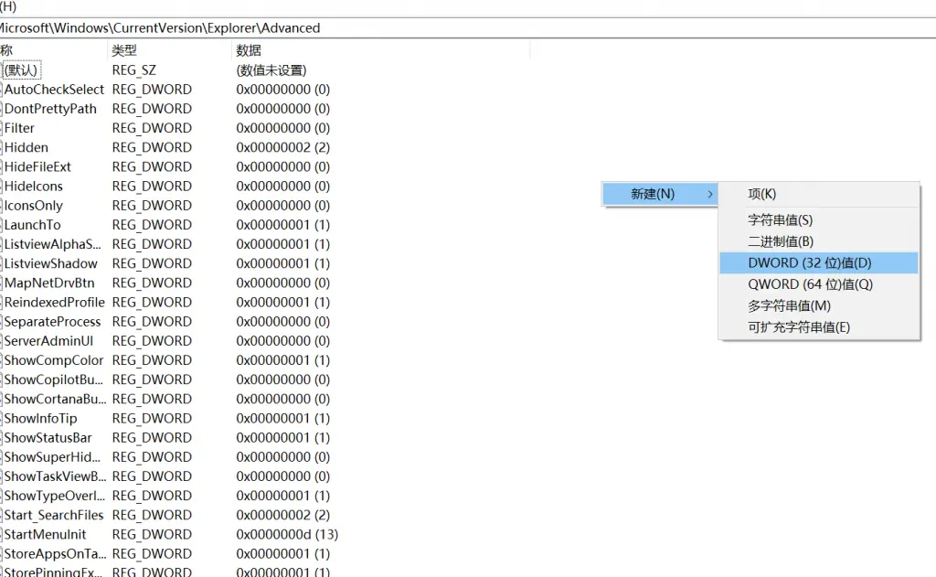Select the ShowStatusBar value
936x577 pixels.
point(48,438)
